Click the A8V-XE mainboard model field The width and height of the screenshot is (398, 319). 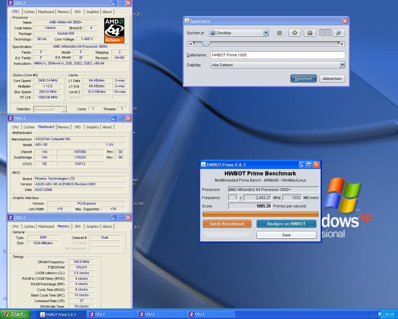[63, 145]
